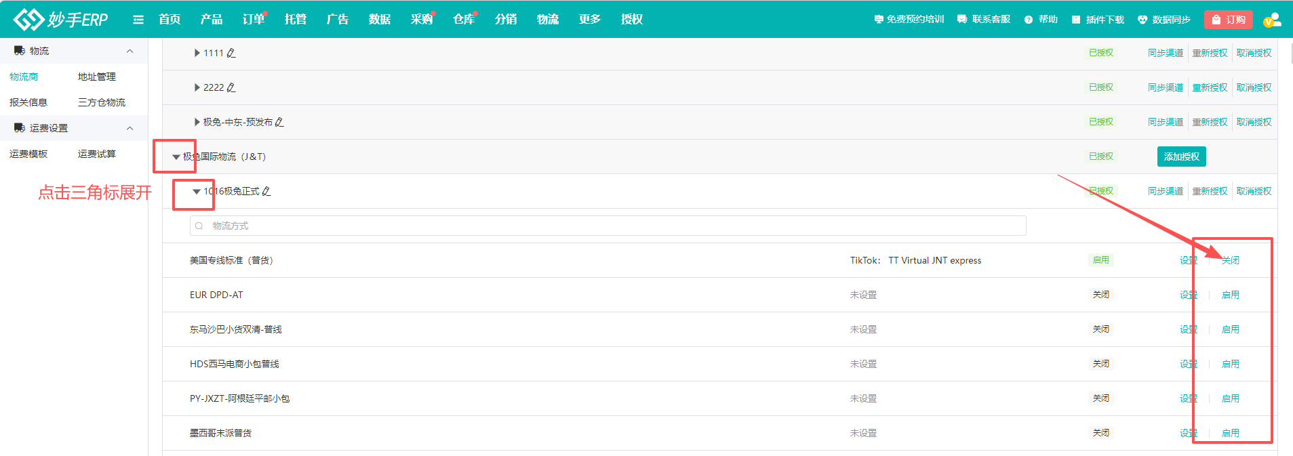Disable 美国专线标准 (普货) with 关闭

pyautogui.click(x=1230, y=260)
